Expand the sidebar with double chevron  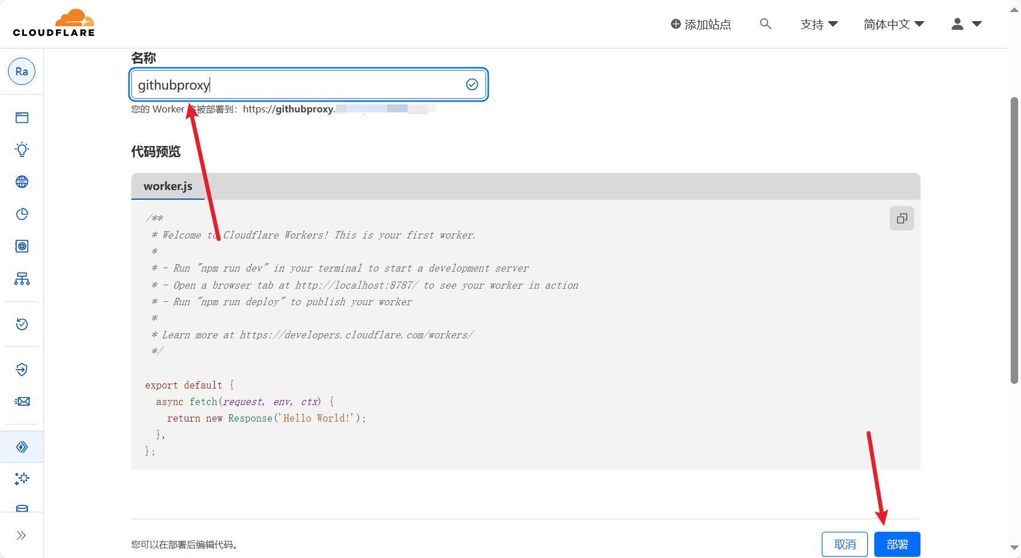(x=22, y=535)
